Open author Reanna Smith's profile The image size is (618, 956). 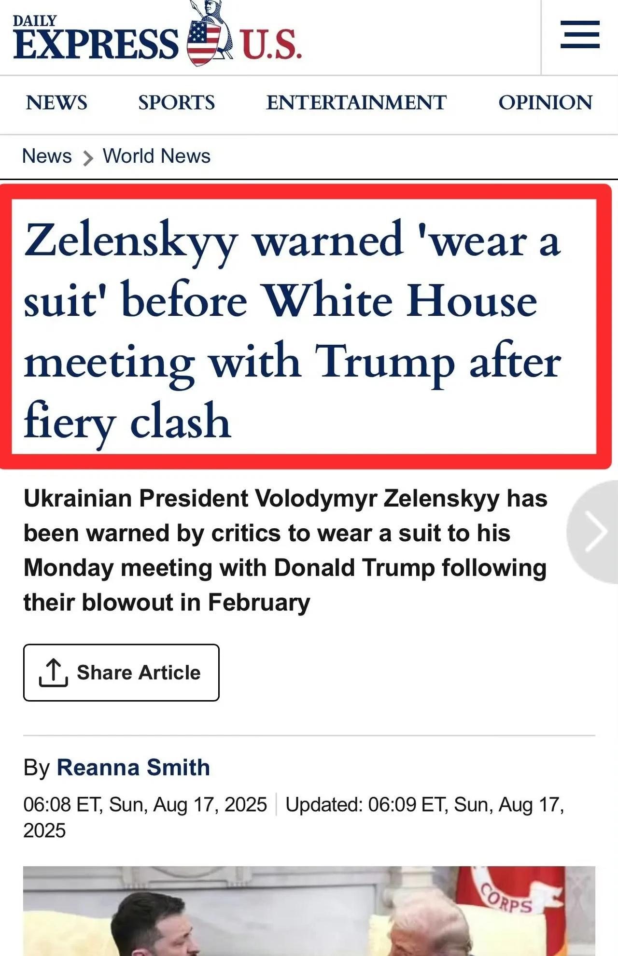tap(133, 767)
